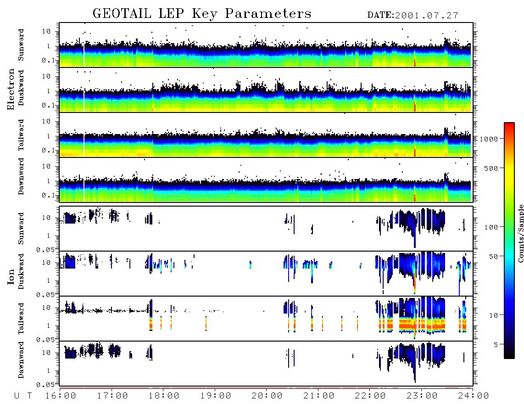Image resolution: width=524 pixels, height=404 pixels.
Task: Click the 500 colorbar tick value
Action: click(x=491, y=168)
